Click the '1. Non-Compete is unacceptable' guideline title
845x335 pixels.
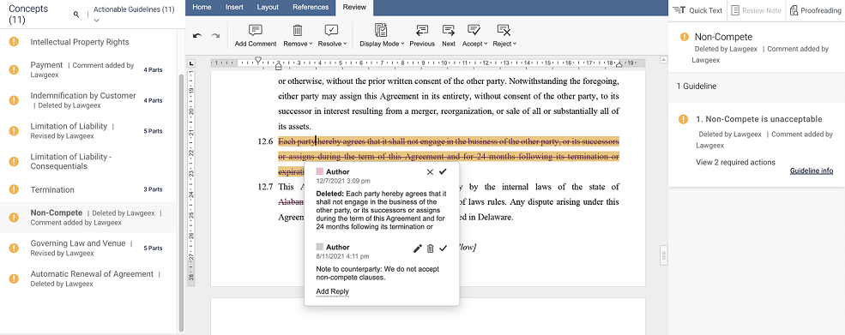click(x=758, y=119)
